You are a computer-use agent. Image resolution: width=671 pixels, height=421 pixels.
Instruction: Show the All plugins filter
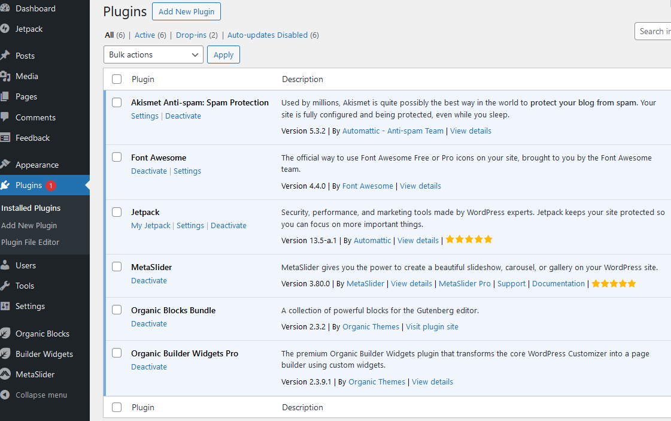pos(110,35)
